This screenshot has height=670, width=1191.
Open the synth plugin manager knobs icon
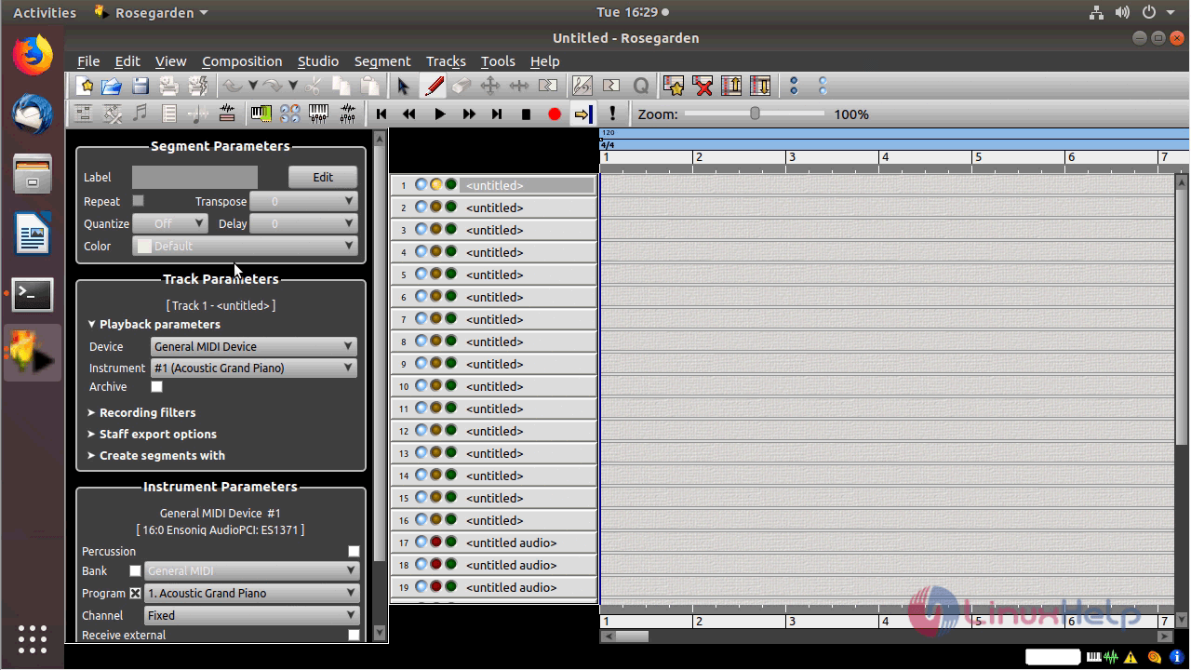click(290, 114)
